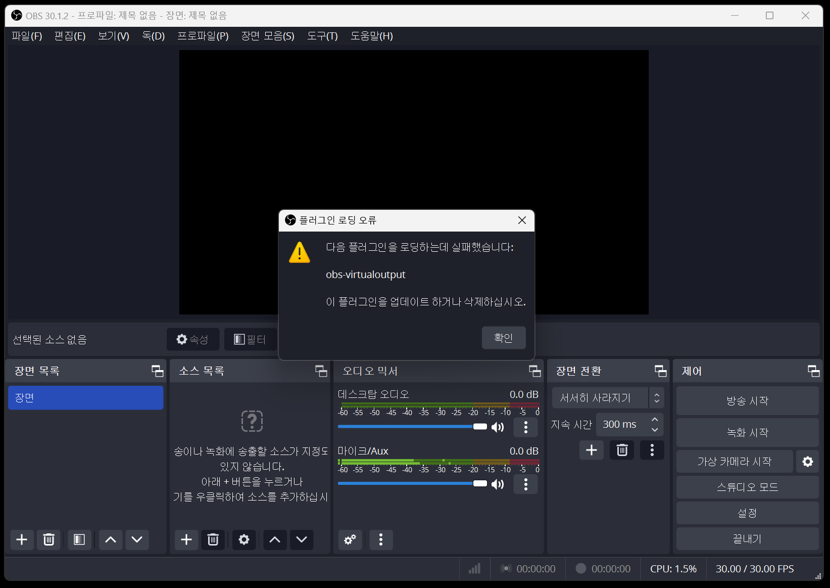Close the 플러그인 로딩 오류 dialog
This screenshot has height=588, width=830.
[522, 220]
